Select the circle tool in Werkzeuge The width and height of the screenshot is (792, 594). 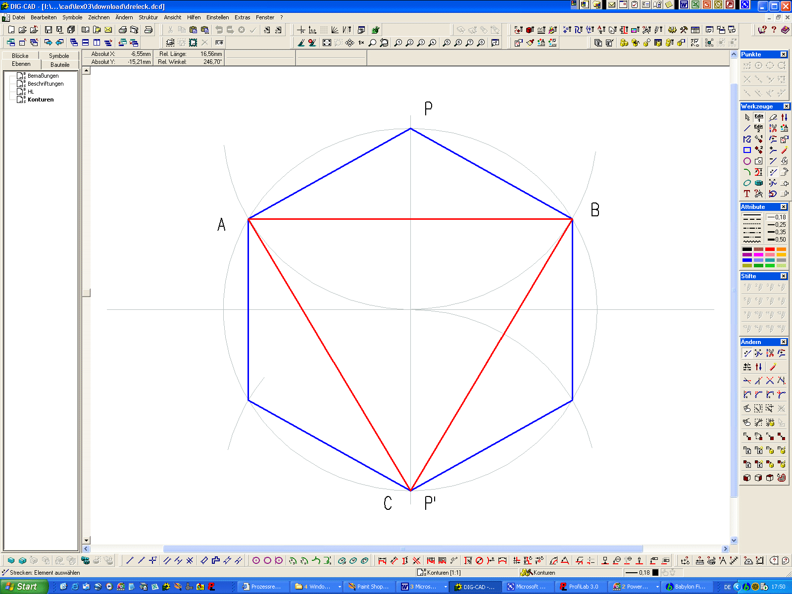747,161
